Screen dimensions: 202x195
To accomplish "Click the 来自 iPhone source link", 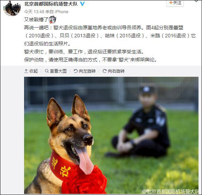I will pos(57,12).
